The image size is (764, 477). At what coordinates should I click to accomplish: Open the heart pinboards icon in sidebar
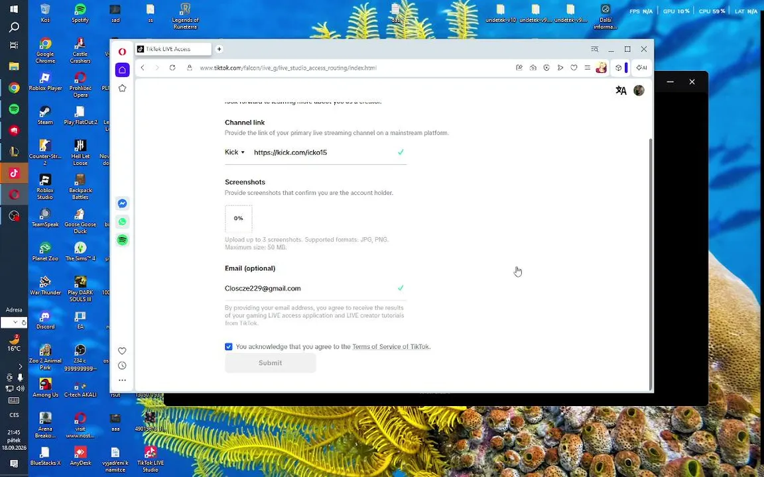pyautogui.click(x=122, y=351)
